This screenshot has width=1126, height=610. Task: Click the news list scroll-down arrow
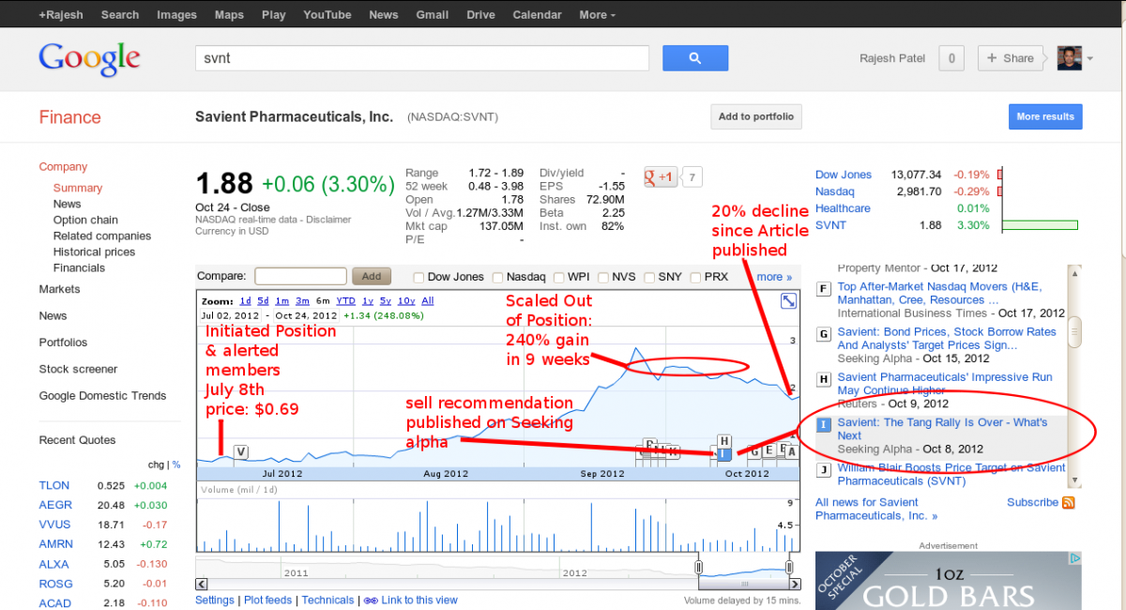(x=1074, y=481)
